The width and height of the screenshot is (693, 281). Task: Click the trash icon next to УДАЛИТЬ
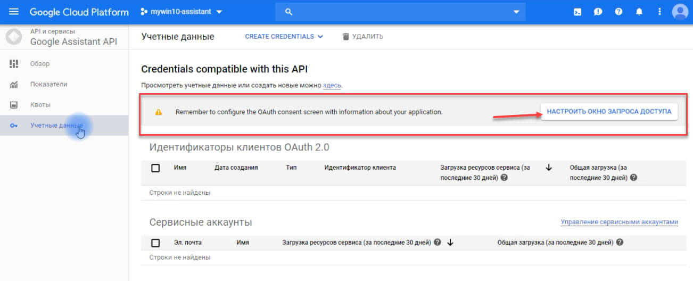[x=346, y=37]
